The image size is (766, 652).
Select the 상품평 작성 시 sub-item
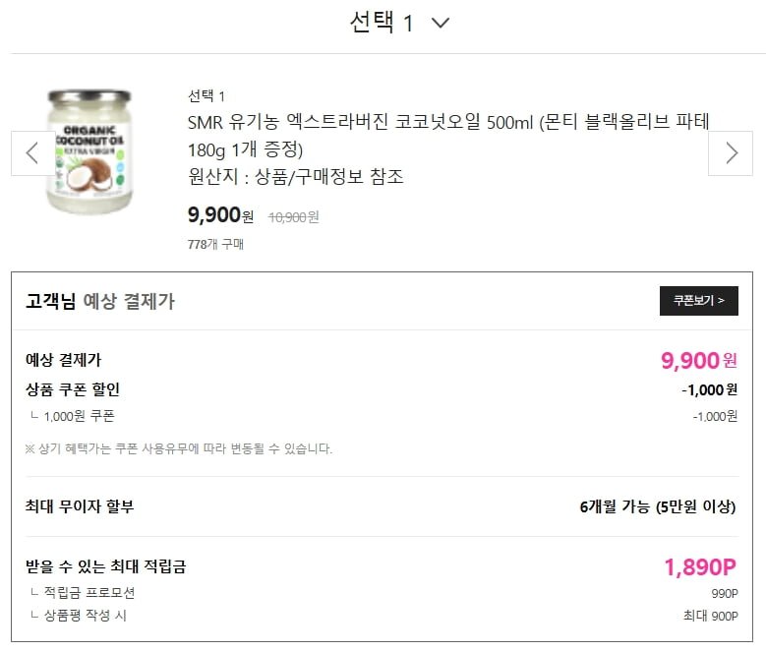85,616
